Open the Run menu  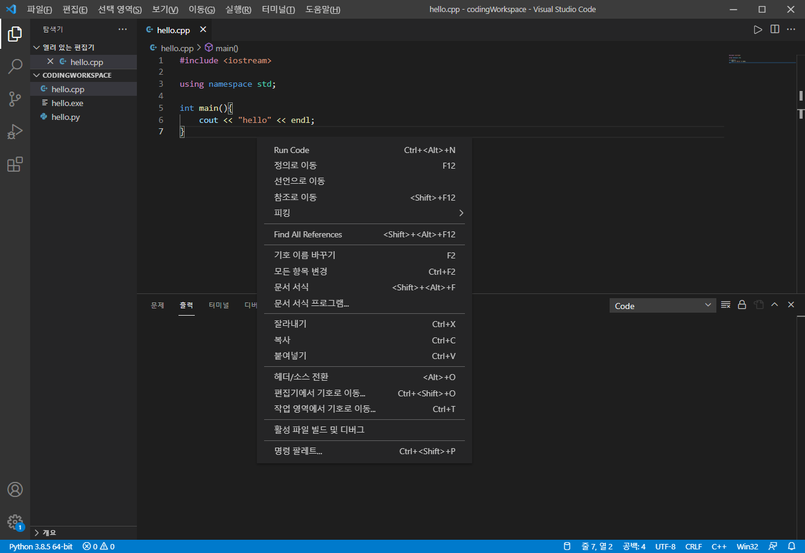[238, 10]
